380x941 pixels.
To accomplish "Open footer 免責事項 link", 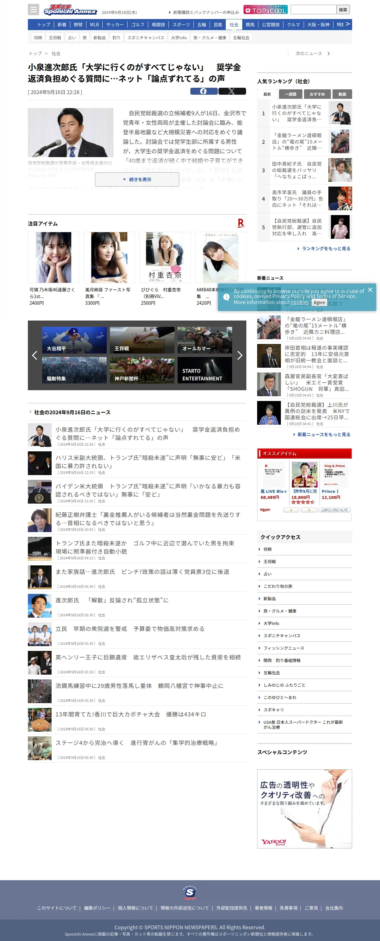I will (289, 908).
